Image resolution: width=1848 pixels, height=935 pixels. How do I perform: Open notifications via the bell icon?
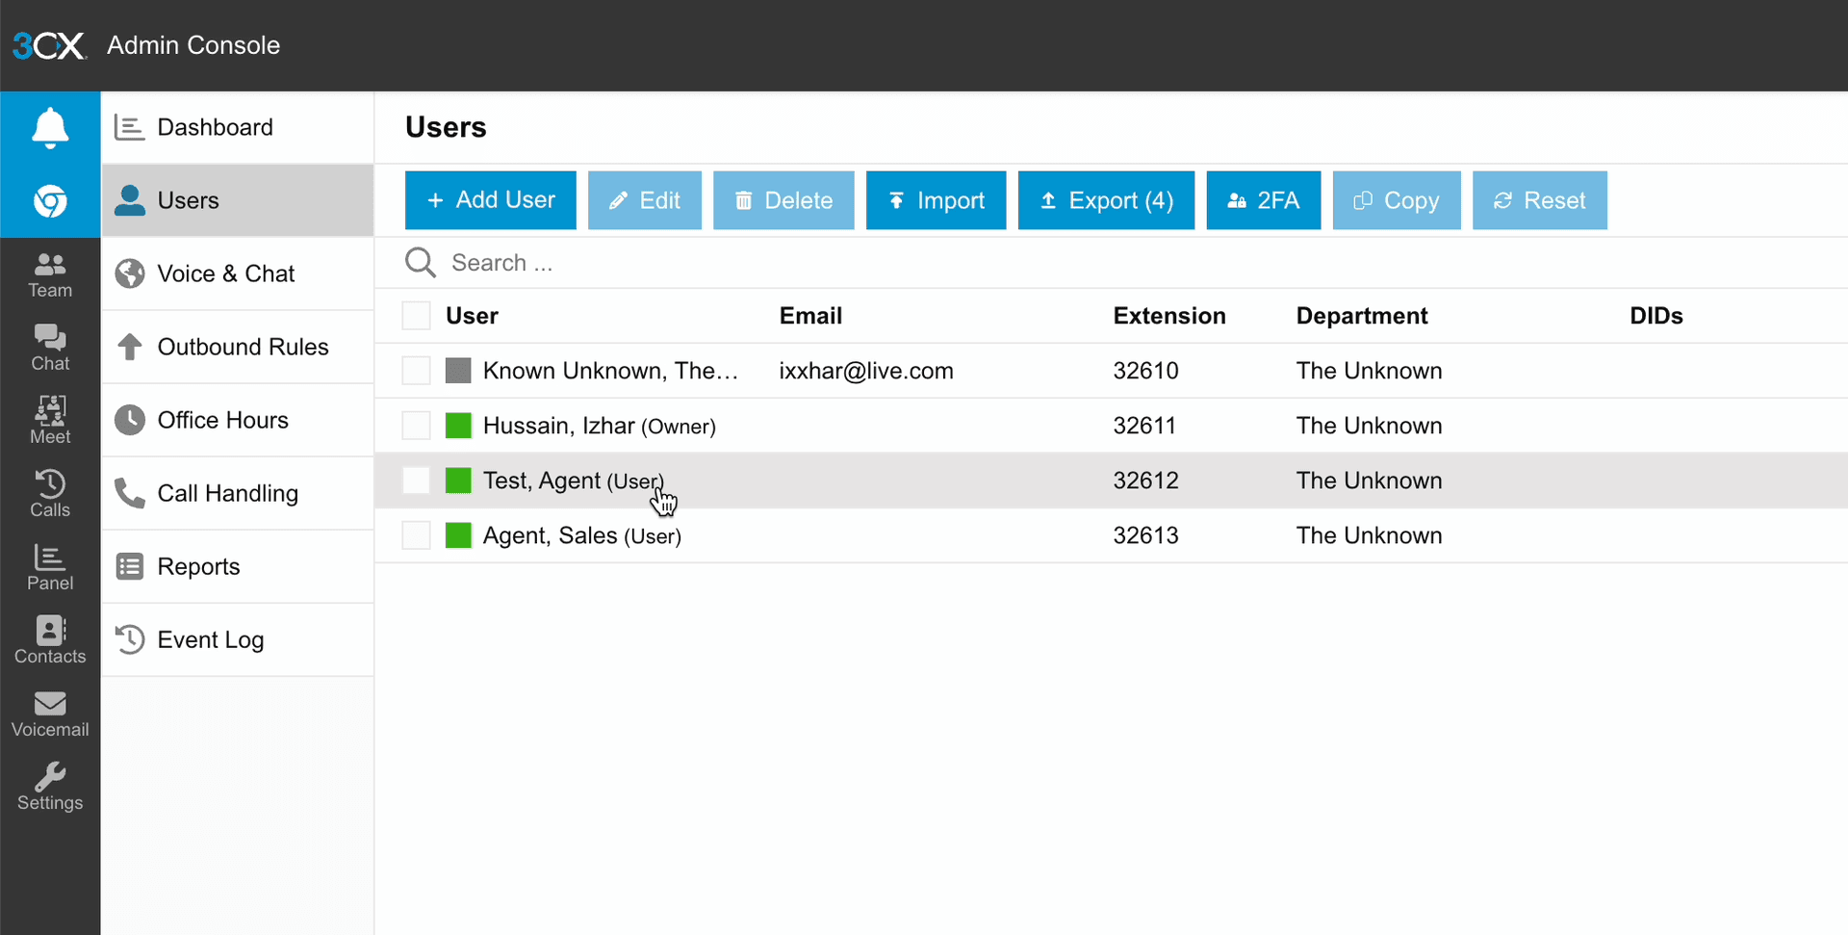49,128
